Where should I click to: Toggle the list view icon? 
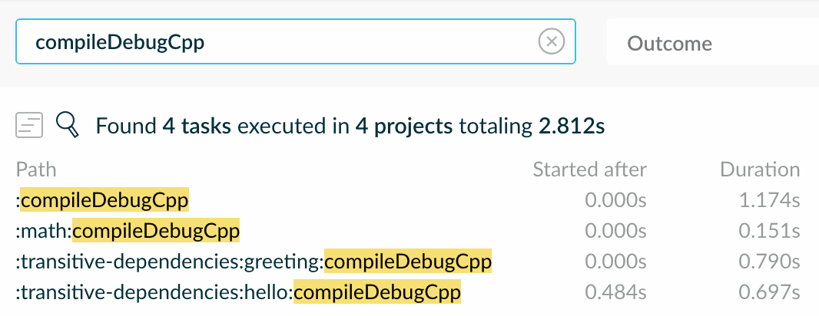(29, 125)
